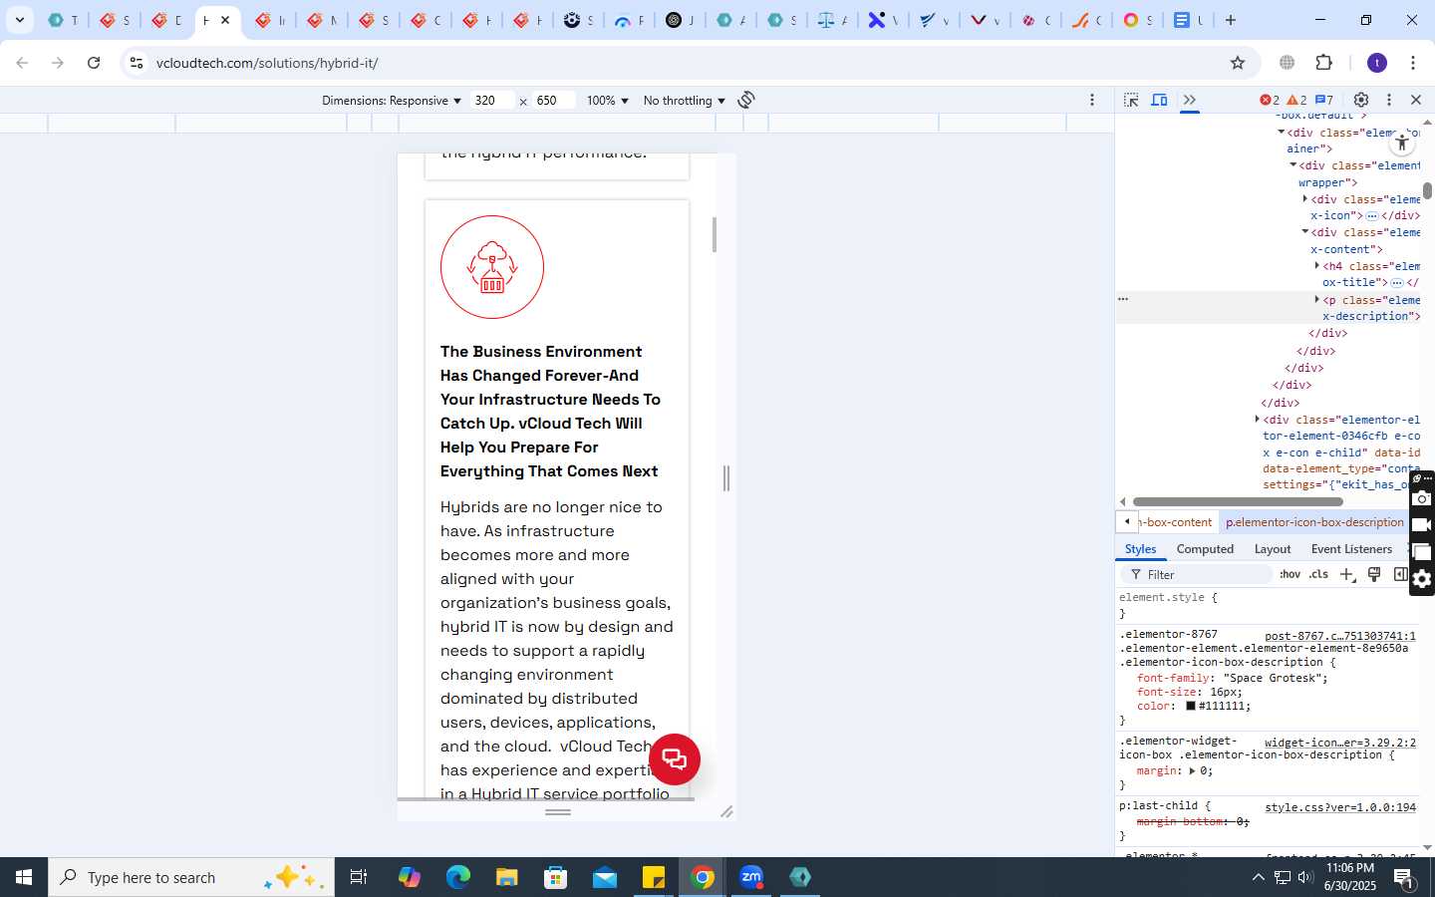Image resolution: width=1435 pixels, height=897 pixels.
Task: Toggle the rendering emulations paintbrush icon
Action: point(1374,575)
